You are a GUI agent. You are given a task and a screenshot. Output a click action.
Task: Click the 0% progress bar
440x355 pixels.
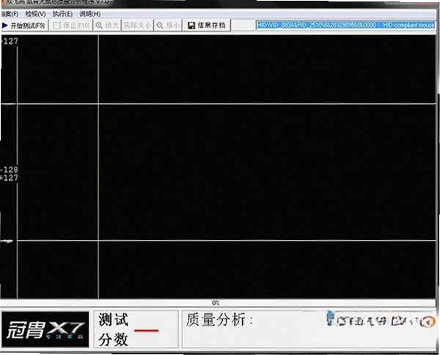click(218, 303)
